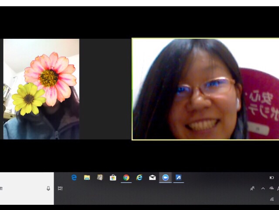Launch Microsoft Store from the taskbar

coord(113,177)
